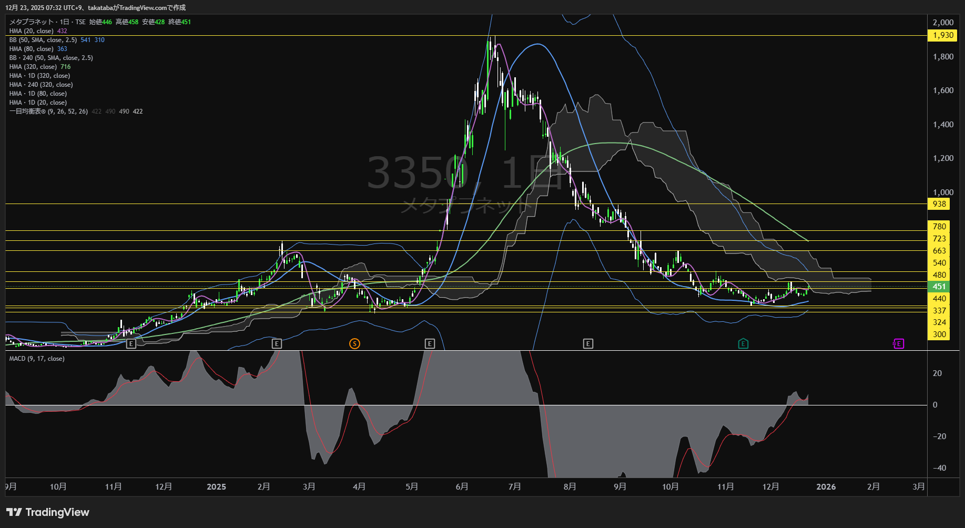Click the earnings marker above 5月
This screenshot has width=965, height=528.
point(430,344)
